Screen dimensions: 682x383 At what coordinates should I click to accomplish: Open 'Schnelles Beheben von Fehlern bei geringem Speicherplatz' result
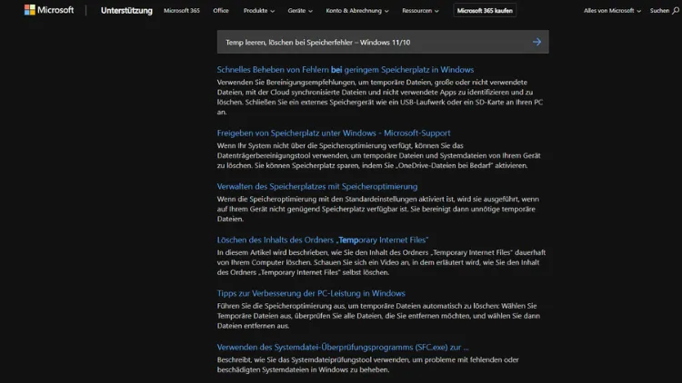pos(346,70)
